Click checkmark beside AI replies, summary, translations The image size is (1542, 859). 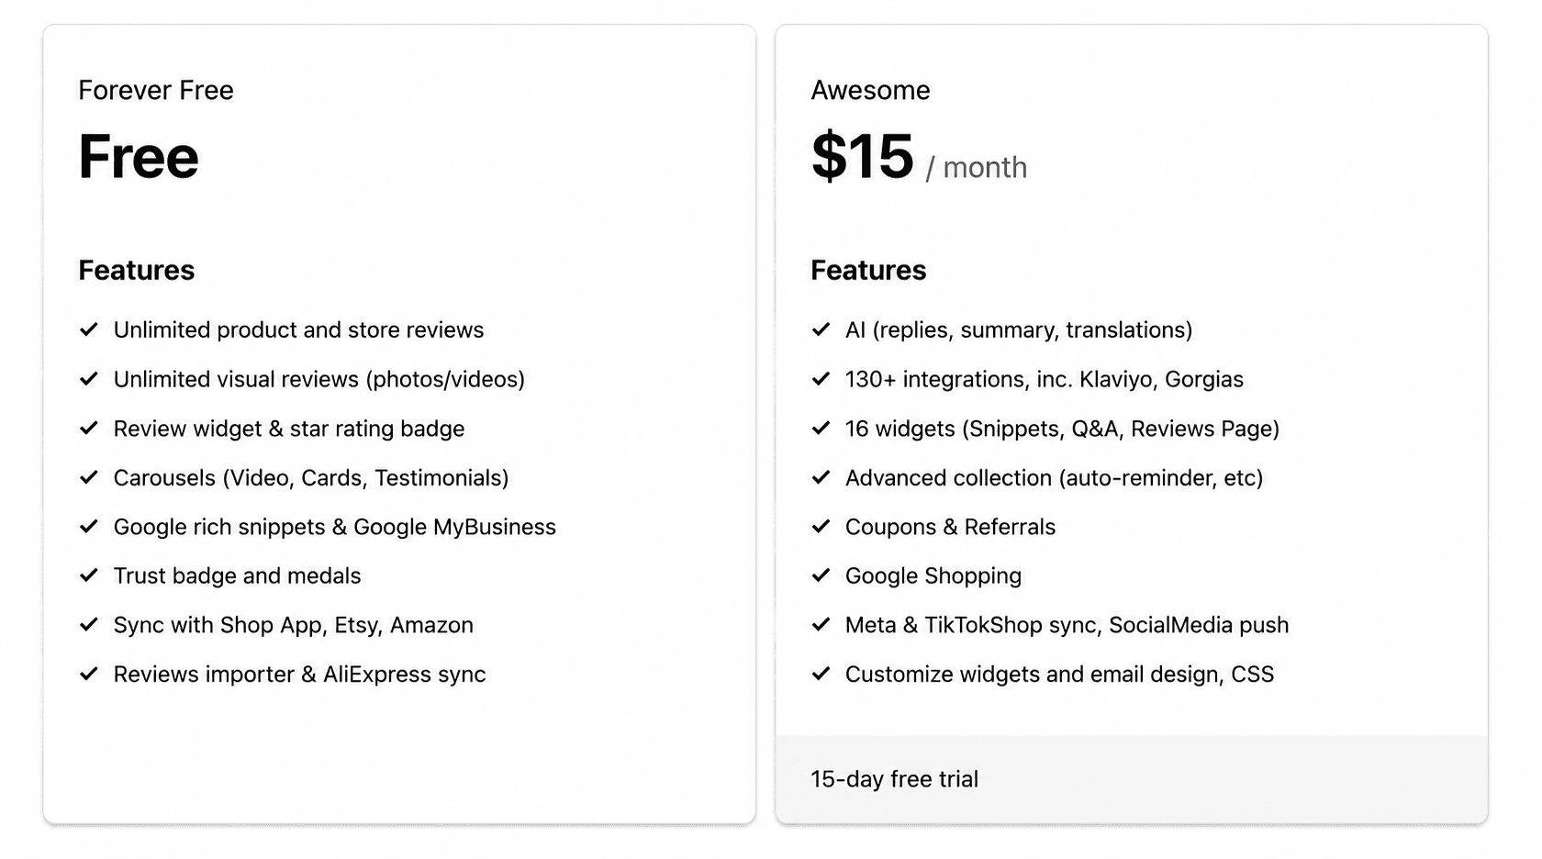[821, 329]
